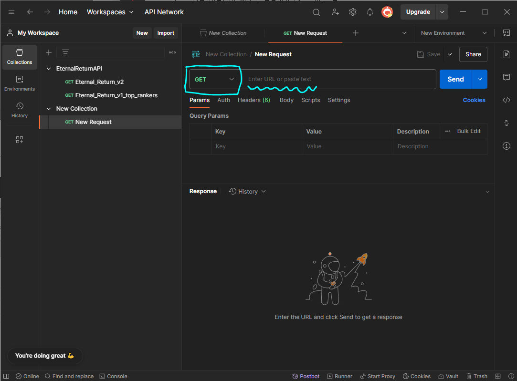Open the Code snippet right sidebar icon
Screen dimensions: 517x381
[x=506, y=100]
